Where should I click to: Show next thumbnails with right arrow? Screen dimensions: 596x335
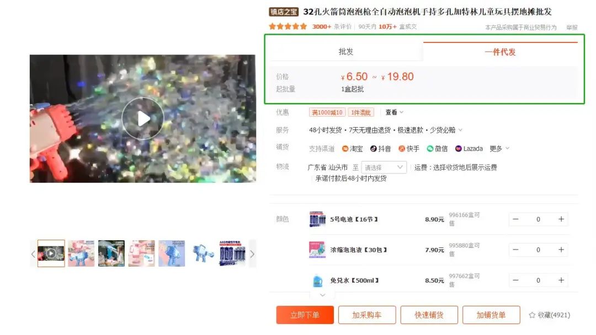[252, 254]
